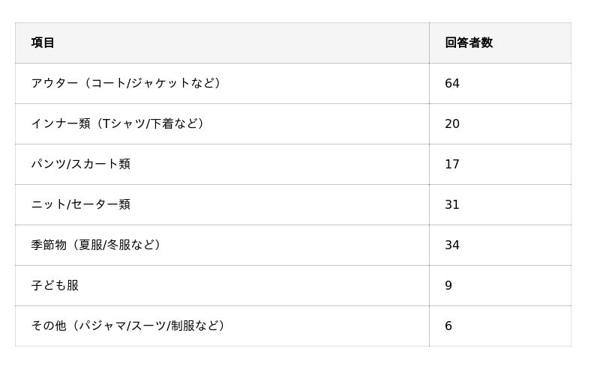Click the 項目 column header
Viewport: 600px width, 369px height.
[43, 43]
